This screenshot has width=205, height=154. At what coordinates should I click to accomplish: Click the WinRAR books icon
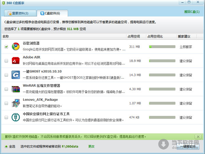pos(16,89)
